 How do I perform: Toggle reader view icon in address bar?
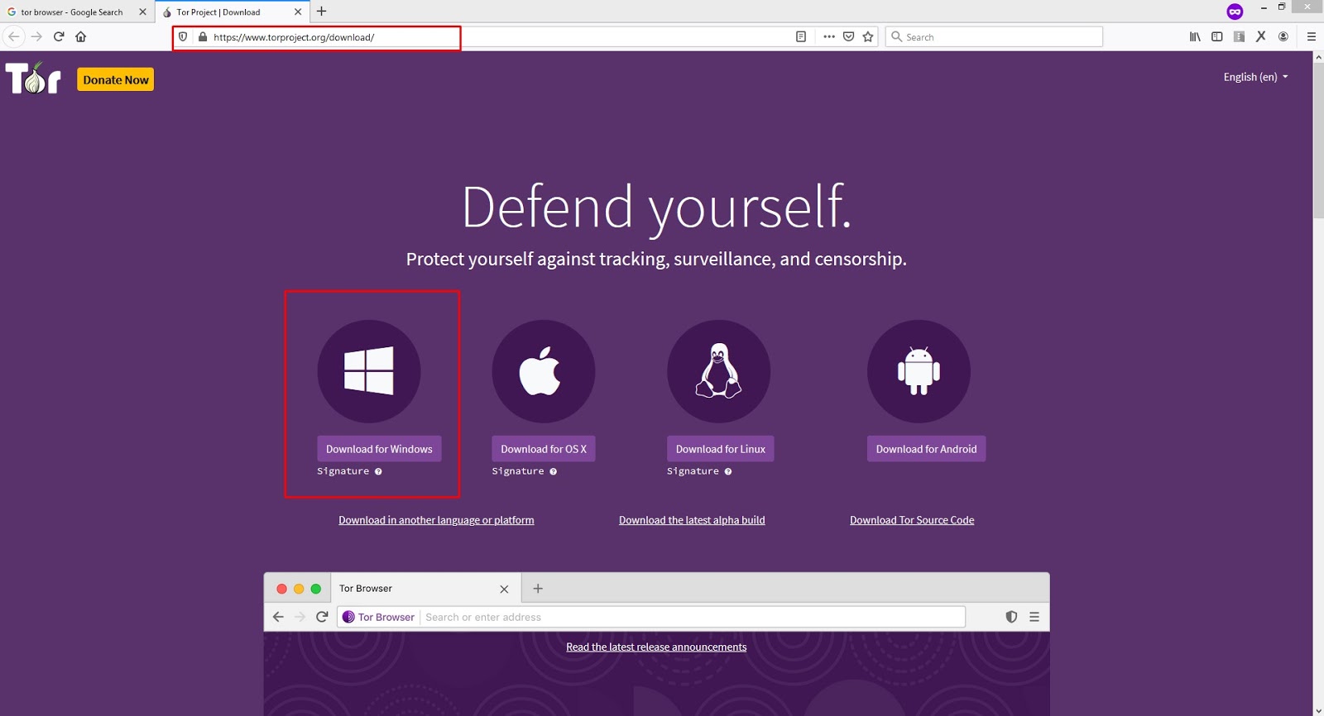pyautogui.click(x=801, y=36)
